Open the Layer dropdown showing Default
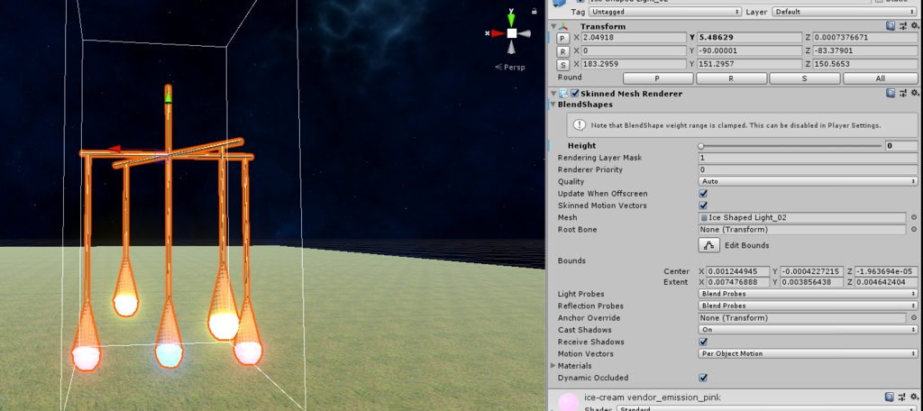 tap(845, 12)
